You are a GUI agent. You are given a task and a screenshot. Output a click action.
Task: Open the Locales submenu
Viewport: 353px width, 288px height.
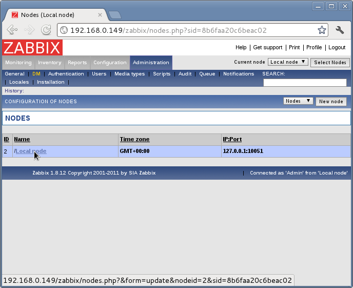click(x=19, y=82)
